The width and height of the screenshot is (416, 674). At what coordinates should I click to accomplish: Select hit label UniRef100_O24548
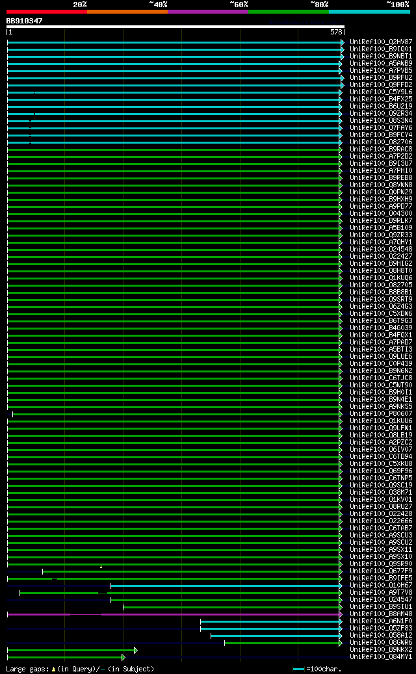point(381,250)
